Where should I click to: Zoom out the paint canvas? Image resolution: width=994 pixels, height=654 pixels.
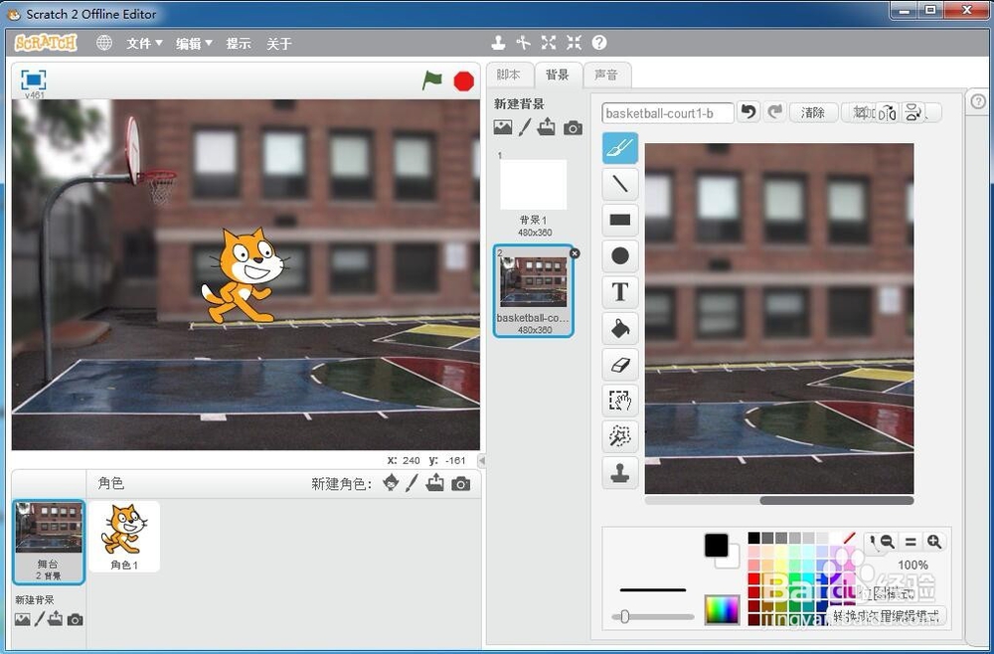pos(888,542)
